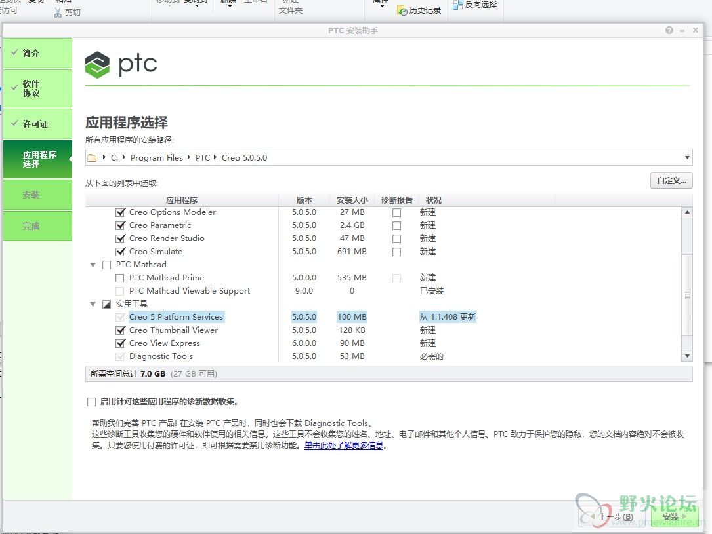Expand the C: path segment arrow
The image size is (712, 534).
pyautogui.click(x=124, y=157)
